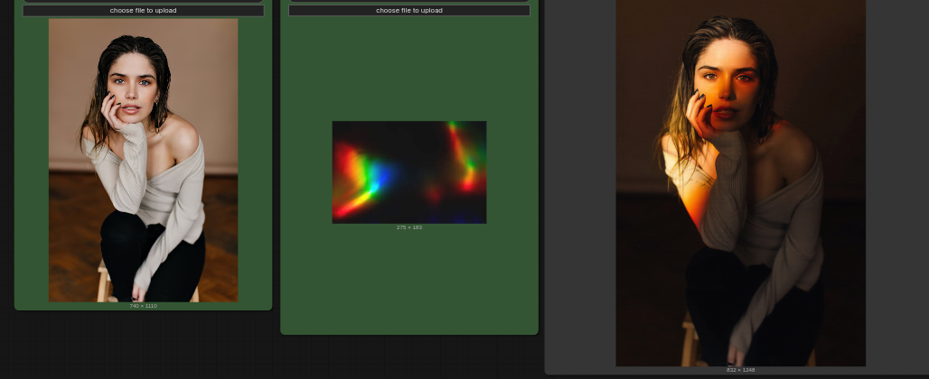Viewport: 929px width, 379px height.
Task: Click the green margin left of source portrait
Action: pyautogui.click(x=32, y=161)
